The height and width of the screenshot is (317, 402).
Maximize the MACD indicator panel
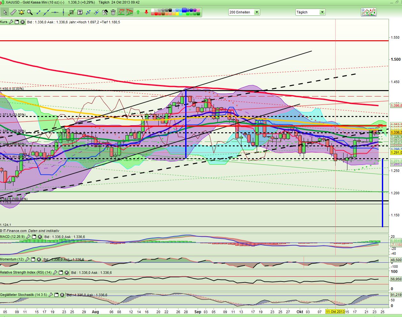(x=34, y=237)
